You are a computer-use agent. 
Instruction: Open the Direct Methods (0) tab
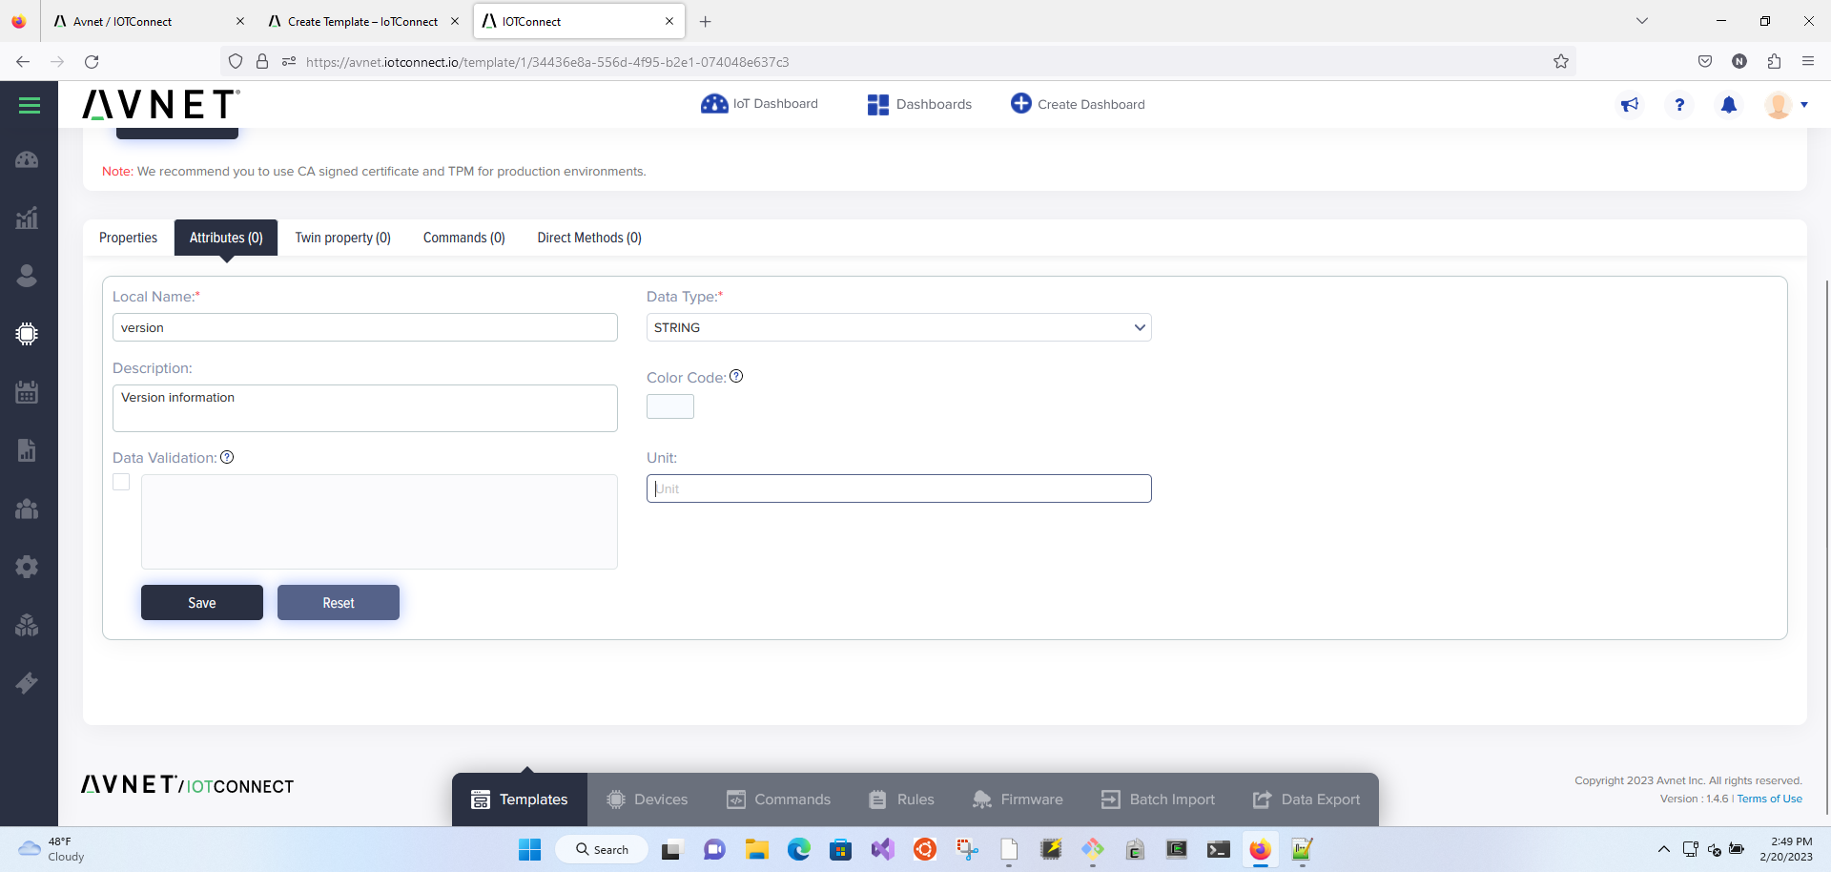coord(589,238)
